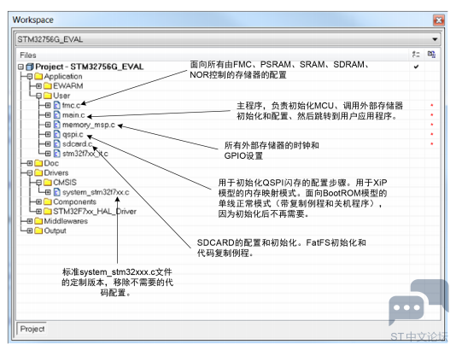Click the red status dot beside main.c
This screenshot has height=350, width=456.
432,115
